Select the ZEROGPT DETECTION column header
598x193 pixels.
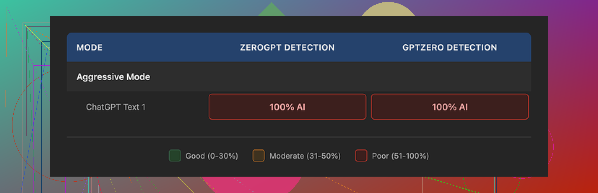tap(287, 47)
